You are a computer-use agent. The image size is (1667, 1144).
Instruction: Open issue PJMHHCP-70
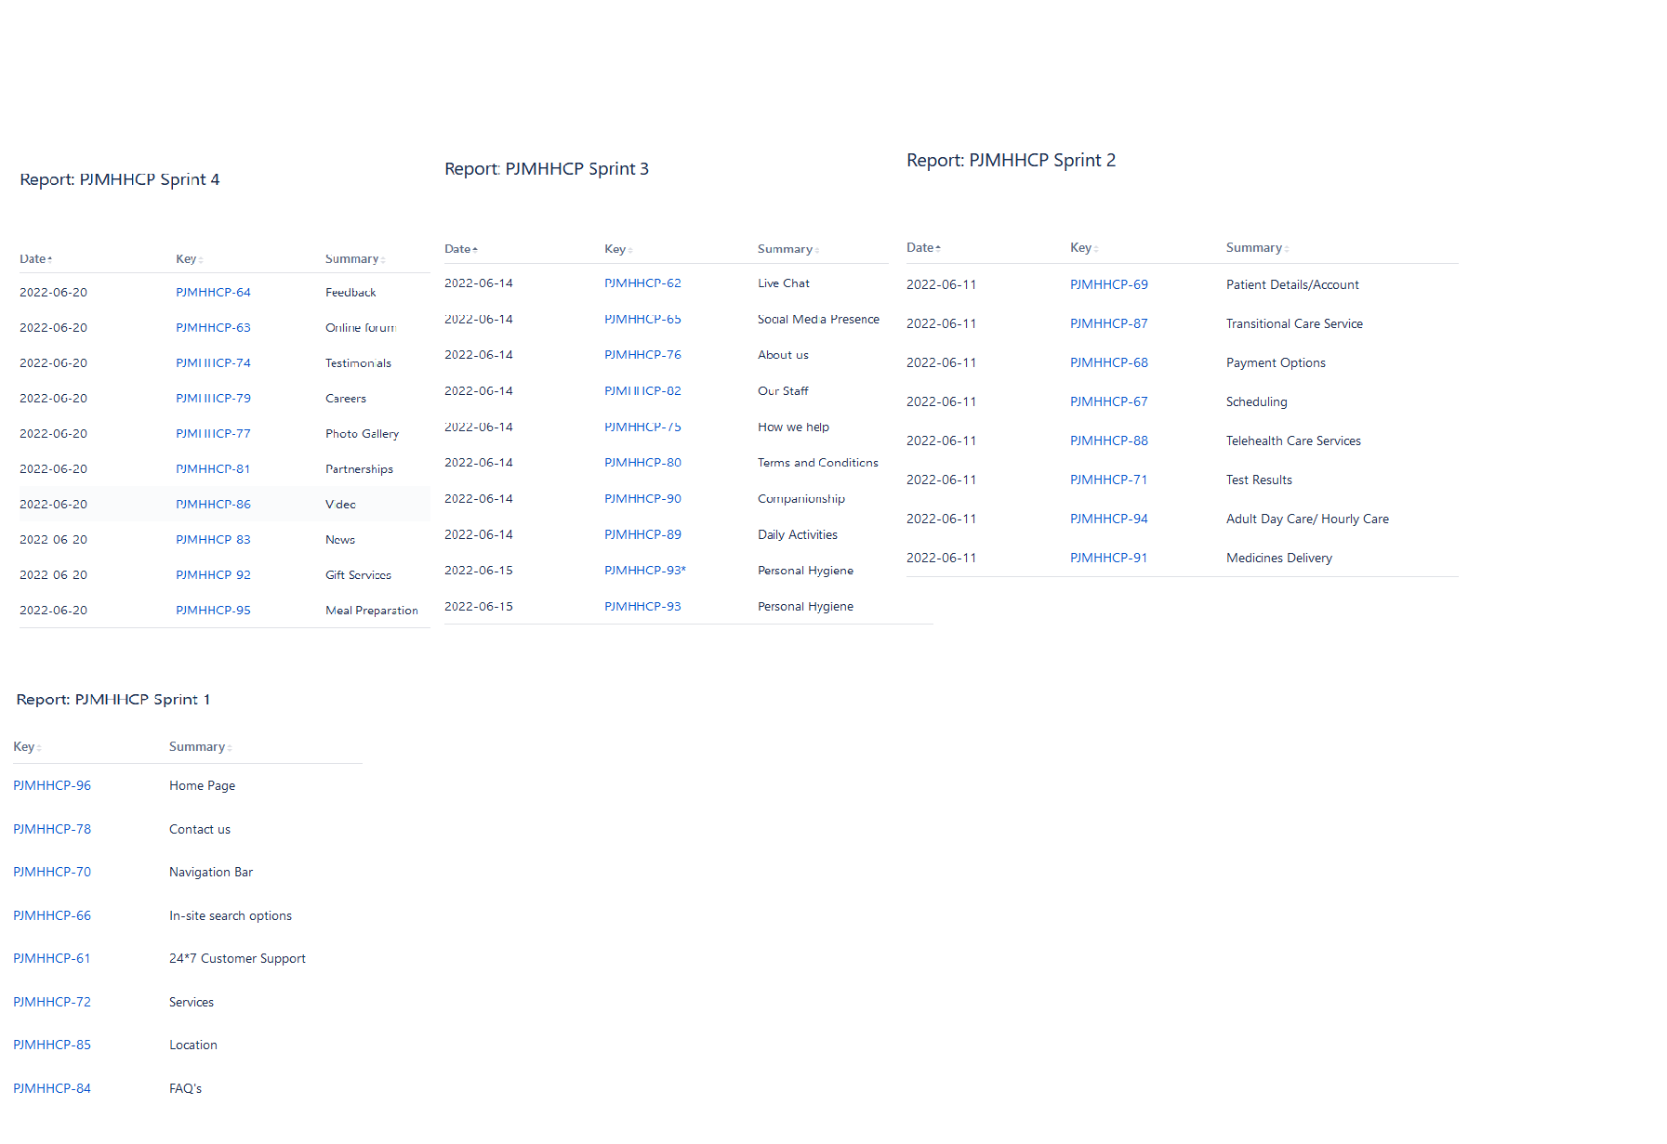coord(52,873)
